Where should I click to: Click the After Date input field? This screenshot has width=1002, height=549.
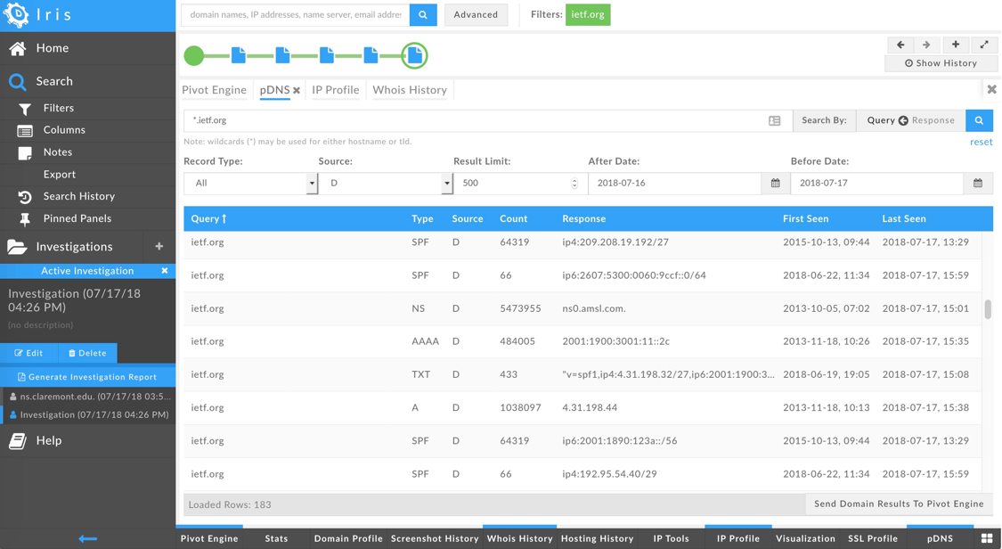675,183
